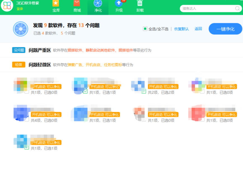243x182 pixels.
Task: Uncheck the checkbox of the 共2项 software
Action: pos(144,91)
